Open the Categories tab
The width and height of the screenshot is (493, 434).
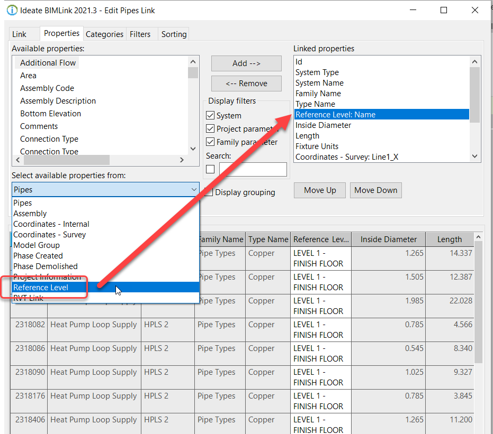pyautogui.click(x=104, y=33)
